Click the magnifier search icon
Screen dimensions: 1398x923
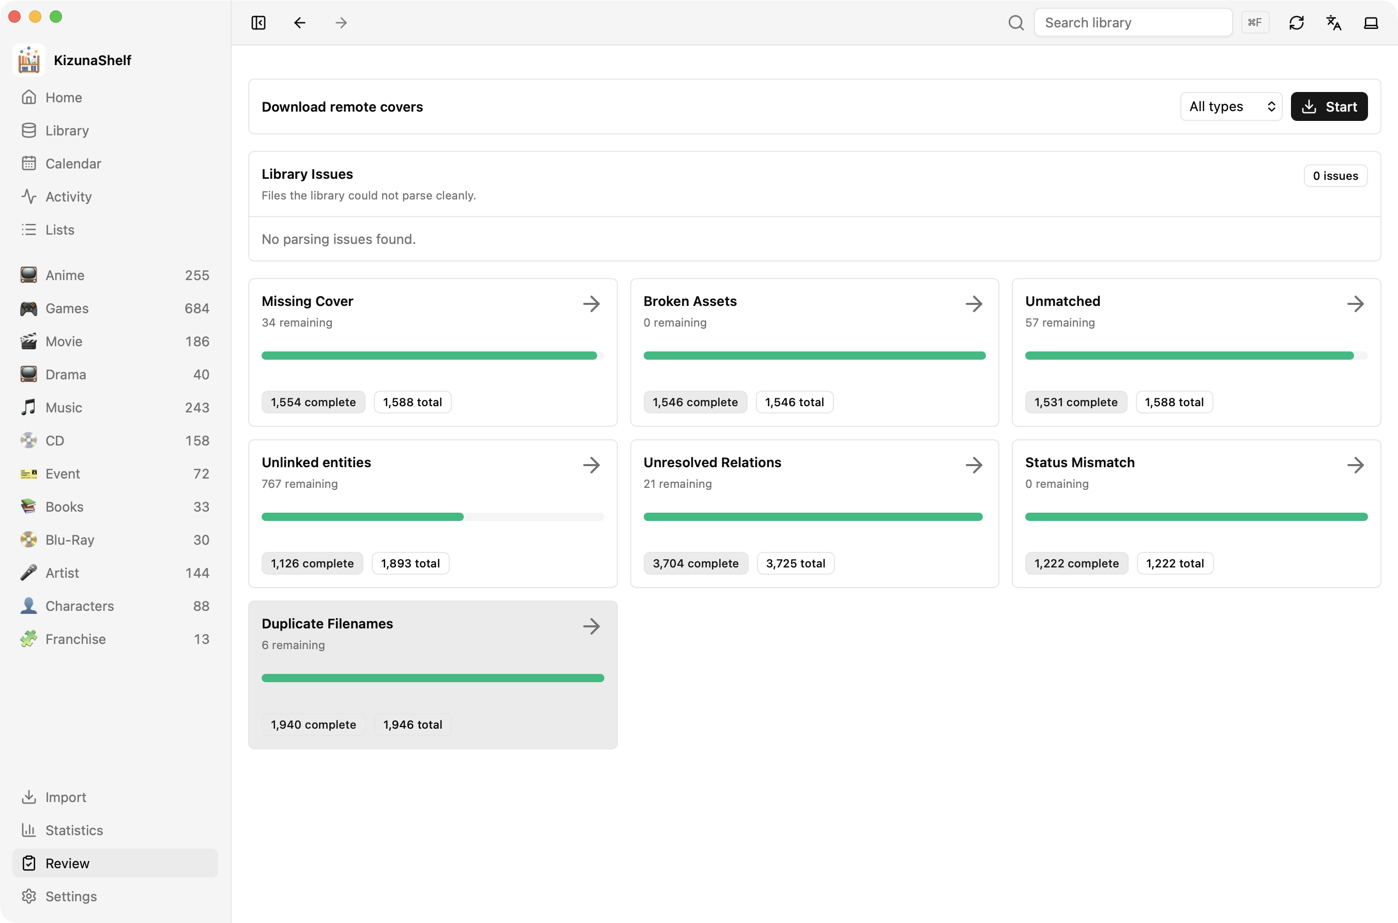[x=1016, y=22]
